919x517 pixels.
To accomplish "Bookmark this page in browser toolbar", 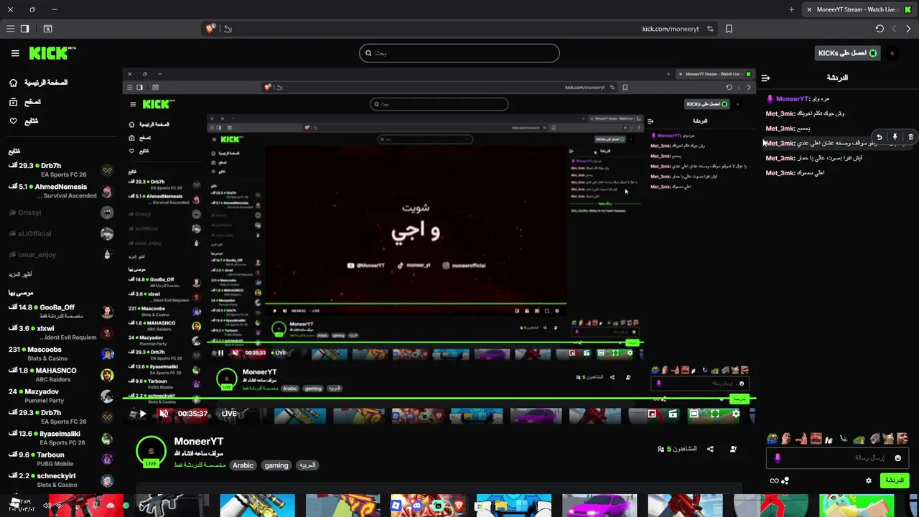I will coord(729,29).
